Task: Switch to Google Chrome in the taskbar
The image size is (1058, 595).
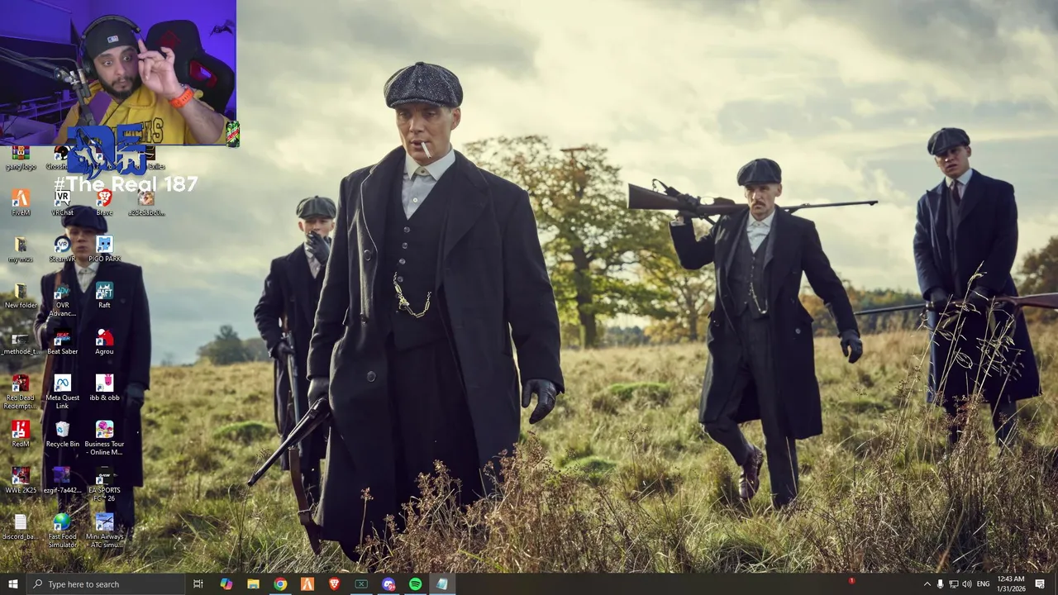Action: click(x=280, y=584)
